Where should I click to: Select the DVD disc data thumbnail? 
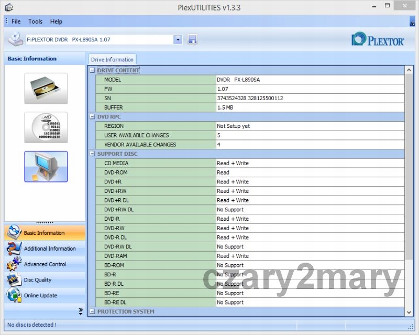(46, 127)
